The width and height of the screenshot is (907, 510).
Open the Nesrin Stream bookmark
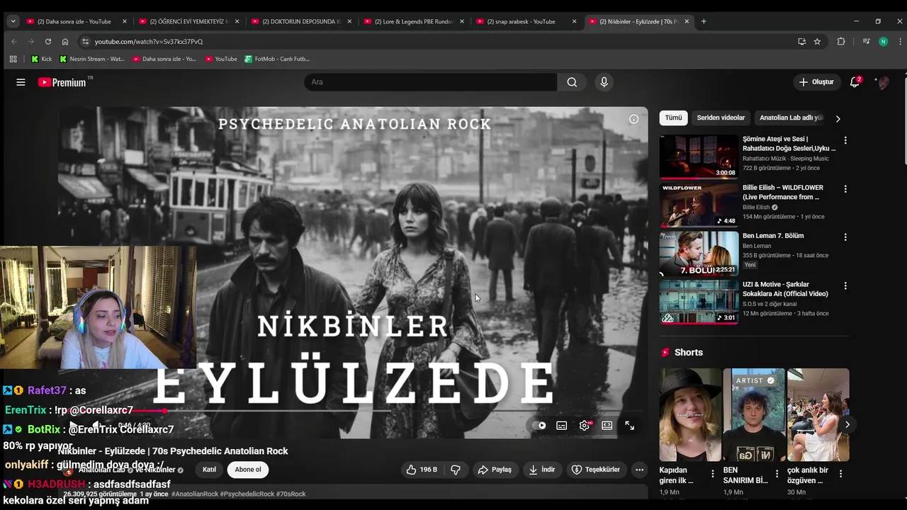[92, 59]
